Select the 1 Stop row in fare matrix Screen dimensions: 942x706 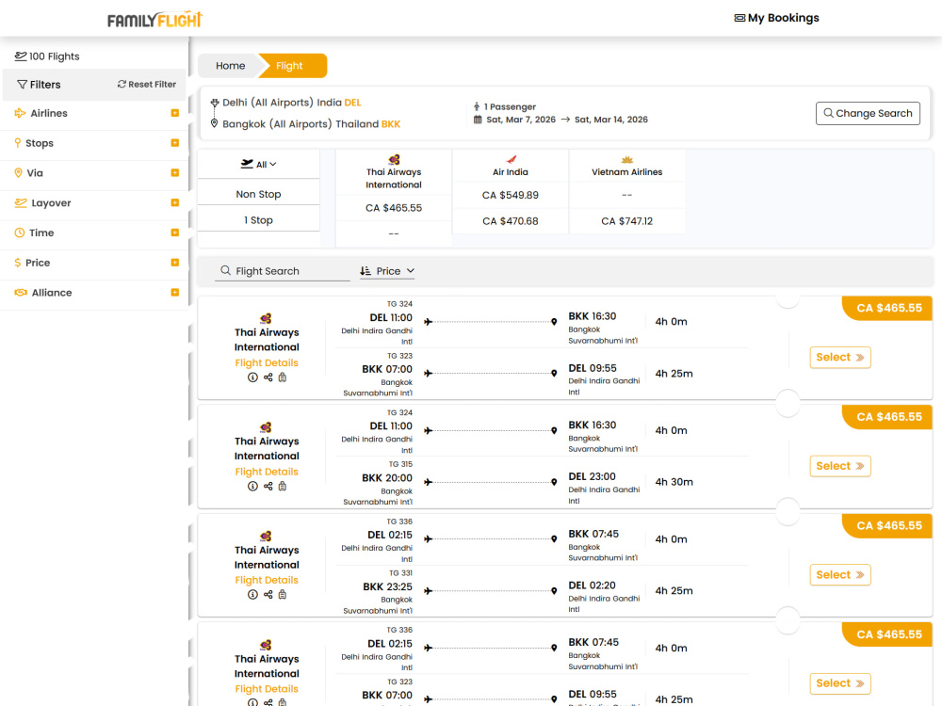pos(258,220)
